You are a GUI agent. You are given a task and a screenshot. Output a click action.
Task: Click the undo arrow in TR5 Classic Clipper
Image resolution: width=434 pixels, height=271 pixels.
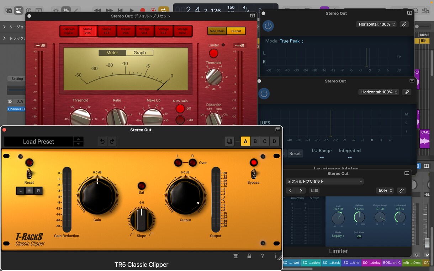(102, 141)
